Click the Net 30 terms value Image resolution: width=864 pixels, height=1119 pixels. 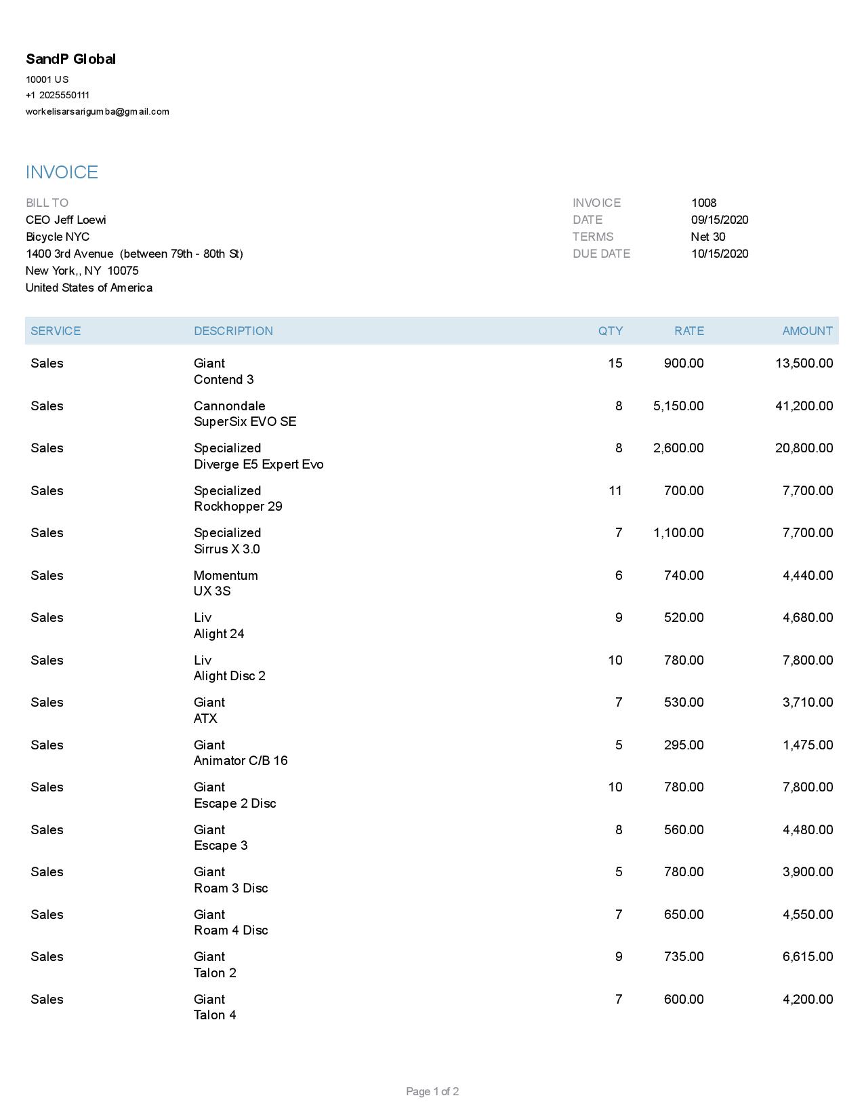point(707,237)
